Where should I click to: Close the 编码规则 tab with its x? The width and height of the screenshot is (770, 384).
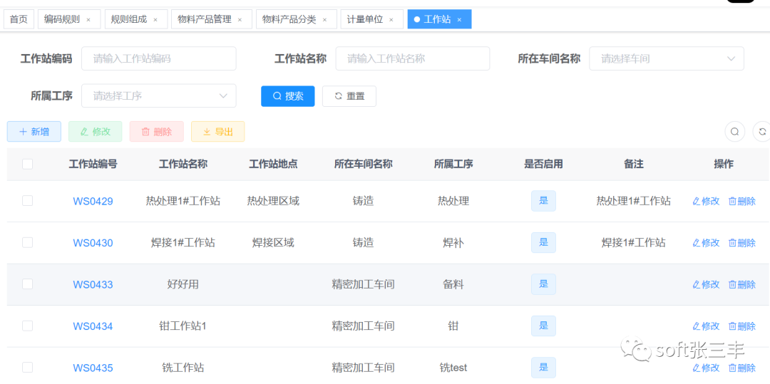coord(88,20)
